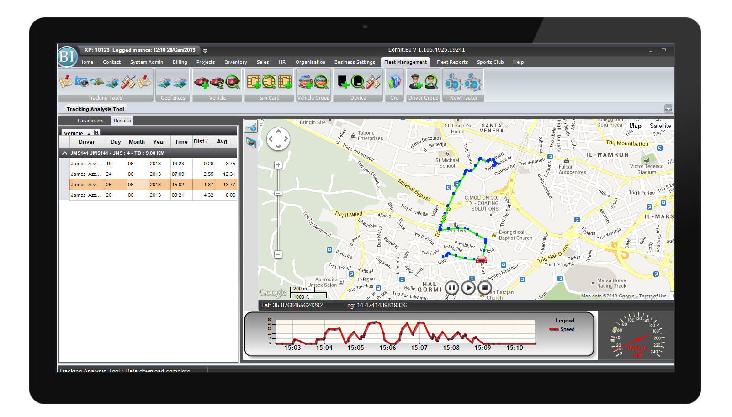This screenshot has height=417, width=732.
Task: Click the last Sim Card chip plus icon
Action: tap(285, 82)
